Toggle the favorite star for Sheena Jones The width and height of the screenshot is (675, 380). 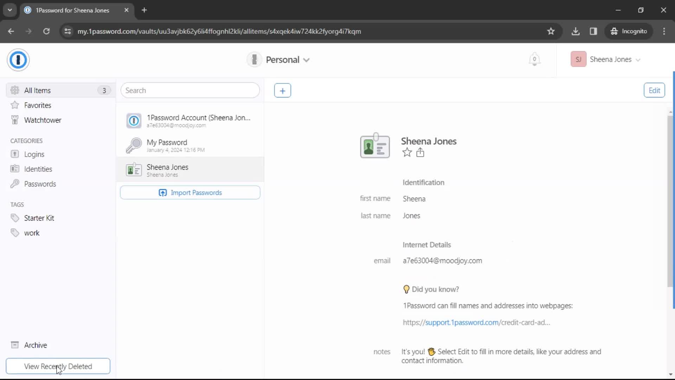(406, 153)
